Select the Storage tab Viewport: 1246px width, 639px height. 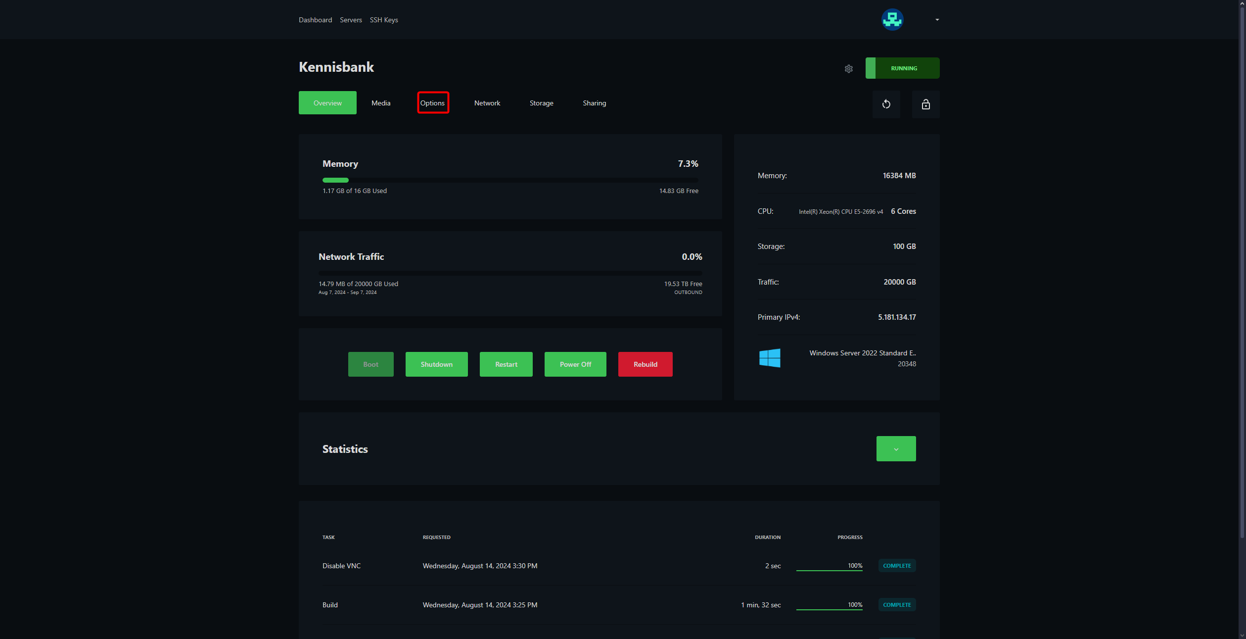point(541,103)
